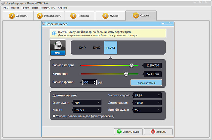Decrease file size with the stepper down arrow
Image resolution: width=212 pixels, height=140 pixels.
pos(94,84)
